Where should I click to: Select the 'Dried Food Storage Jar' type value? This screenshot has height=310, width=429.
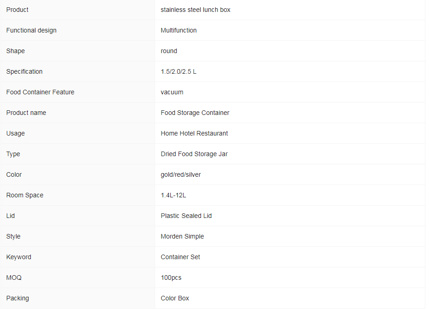(x=194, y=154)
